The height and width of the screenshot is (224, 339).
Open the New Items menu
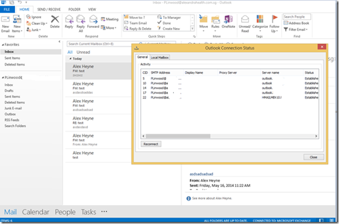coord(17,24)
